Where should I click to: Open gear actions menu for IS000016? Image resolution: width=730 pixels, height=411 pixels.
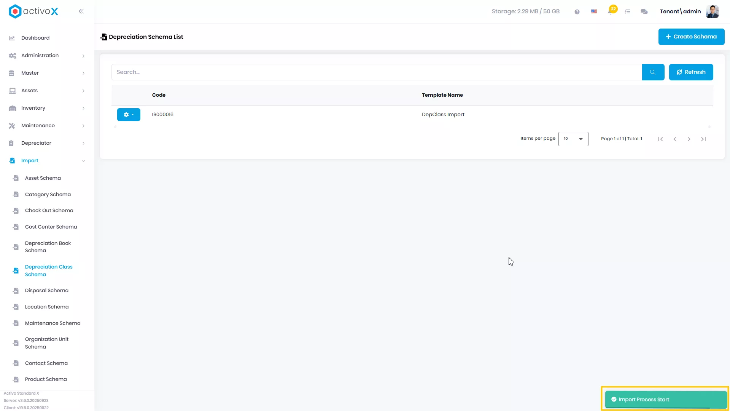pos(129,115)
